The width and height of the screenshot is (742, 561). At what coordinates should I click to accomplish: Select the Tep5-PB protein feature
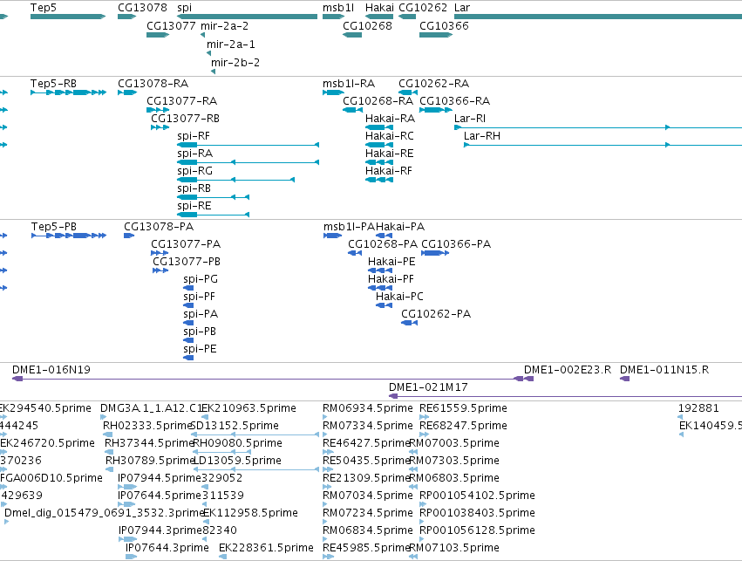coord(69,236)
